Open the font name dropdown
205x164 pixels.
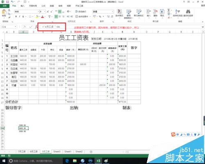(x=38, y=11)
